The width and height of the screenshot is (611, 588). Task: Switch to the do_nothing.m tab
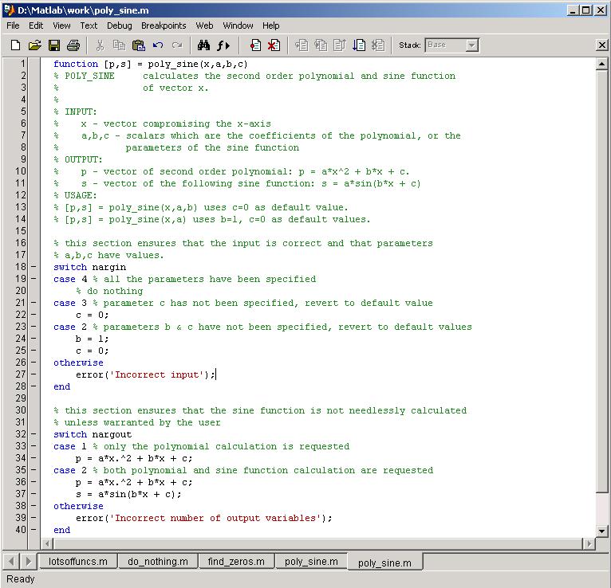[x=158, y=562]
